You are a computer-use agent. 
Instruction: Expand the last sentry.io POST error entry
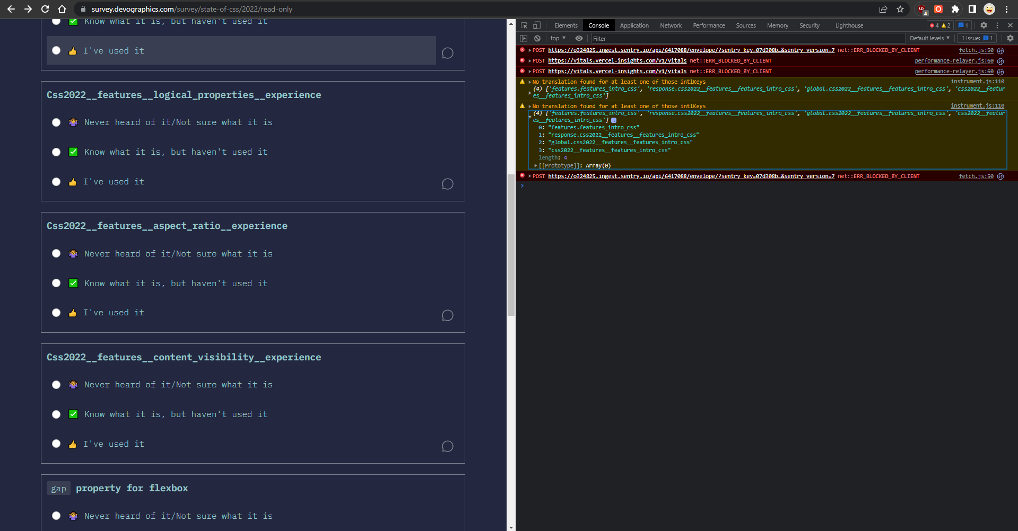pyautogui.click(x=529, y=176)
